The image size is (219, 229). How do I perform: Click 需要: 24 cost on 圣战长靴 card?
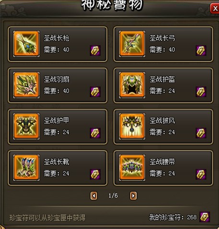tap(57, 173)
